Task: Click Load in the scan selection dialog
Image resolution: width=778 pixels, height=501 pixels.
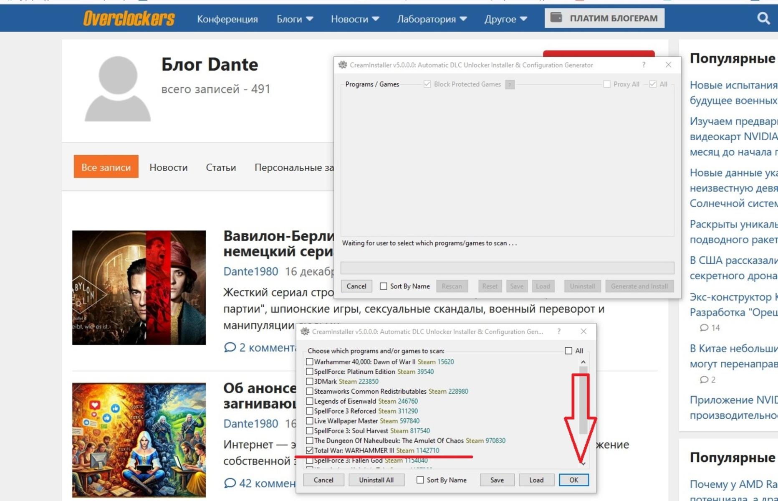Action: click(536, 480)
